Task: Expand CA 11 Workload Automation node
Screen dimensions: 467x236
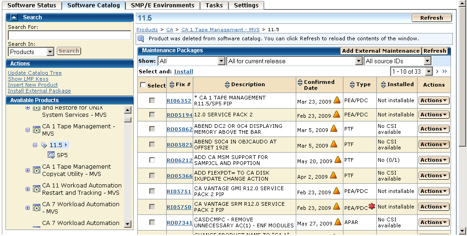Action: coord(27,189)
